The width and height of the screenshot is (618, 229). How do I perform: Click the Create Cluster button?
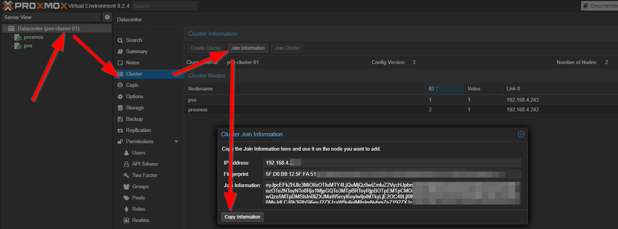[x=206, y=48]
